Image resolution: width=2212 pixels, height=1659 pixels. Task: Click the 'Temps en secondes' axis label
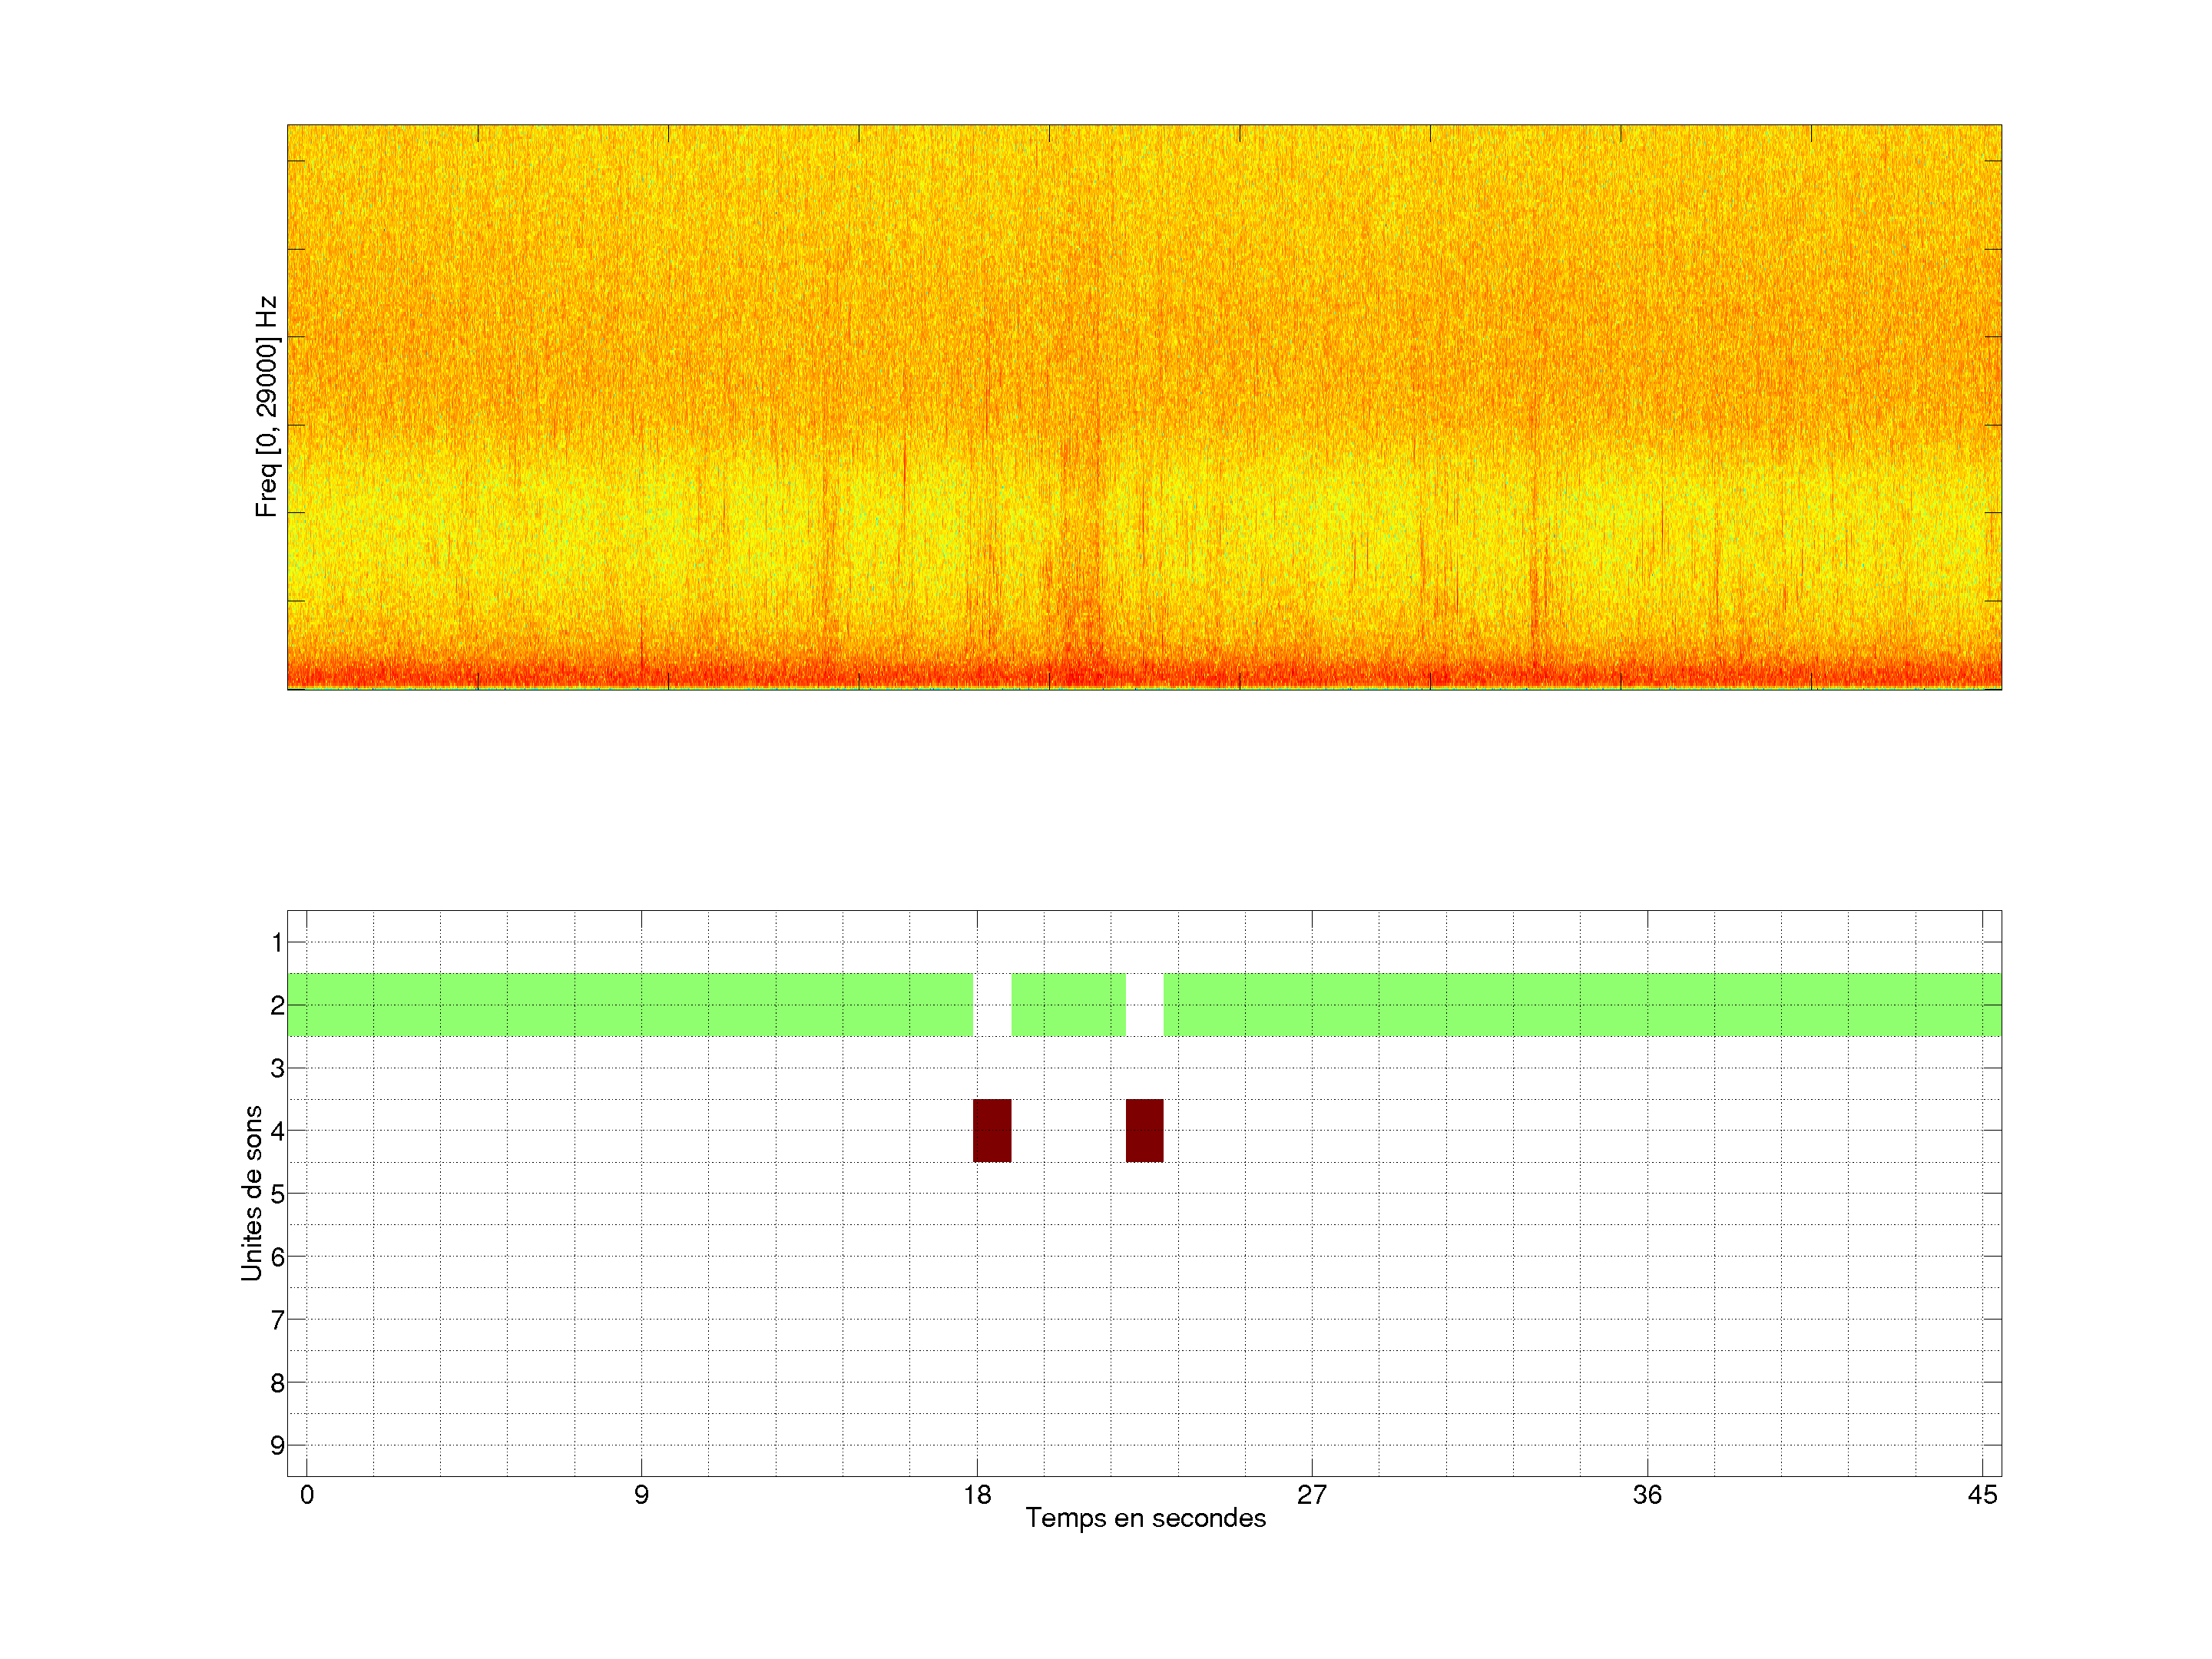point(1145,1518)
